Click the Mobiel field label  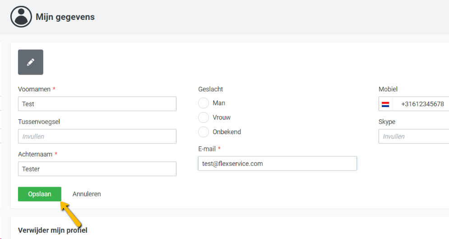388,89
